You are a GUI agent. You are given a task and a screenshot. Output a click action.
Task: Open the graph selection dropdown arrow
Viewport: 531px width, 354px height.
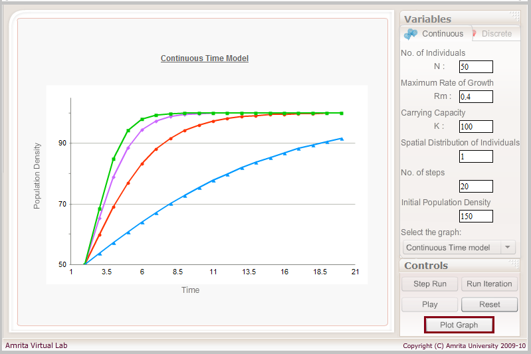point(507,247)
